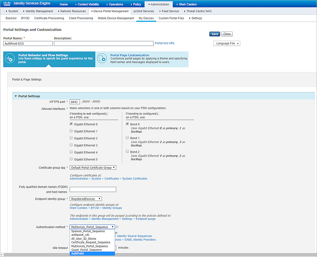Choose authpoint_cdc option
The height and width of the screenshot is (257, 317).
point(92,235)
